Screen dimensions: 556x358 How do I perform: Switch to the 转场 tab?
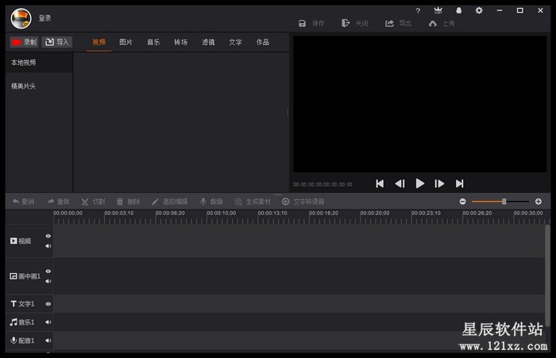point(180,42)
